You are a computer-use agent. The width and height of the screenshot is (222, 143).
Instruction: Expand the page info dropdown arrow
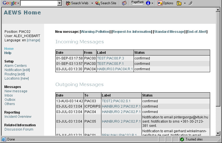coord(153,3)
